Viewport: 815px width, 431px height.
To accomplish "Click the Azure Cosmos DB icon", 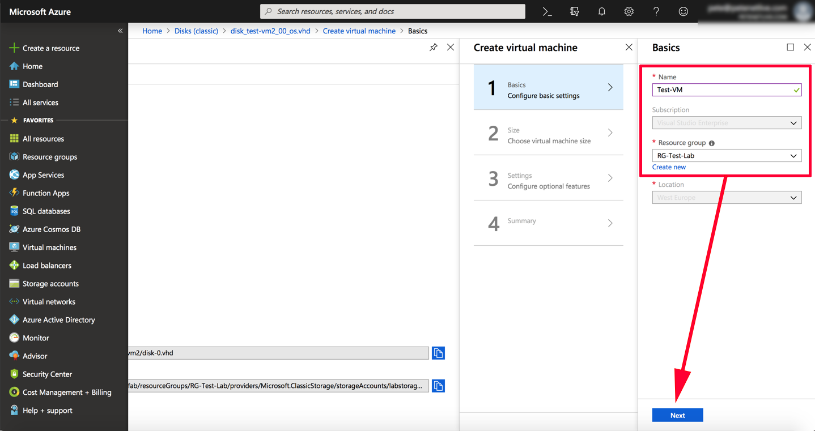I will pyautogui.click(x=14, y=229).
